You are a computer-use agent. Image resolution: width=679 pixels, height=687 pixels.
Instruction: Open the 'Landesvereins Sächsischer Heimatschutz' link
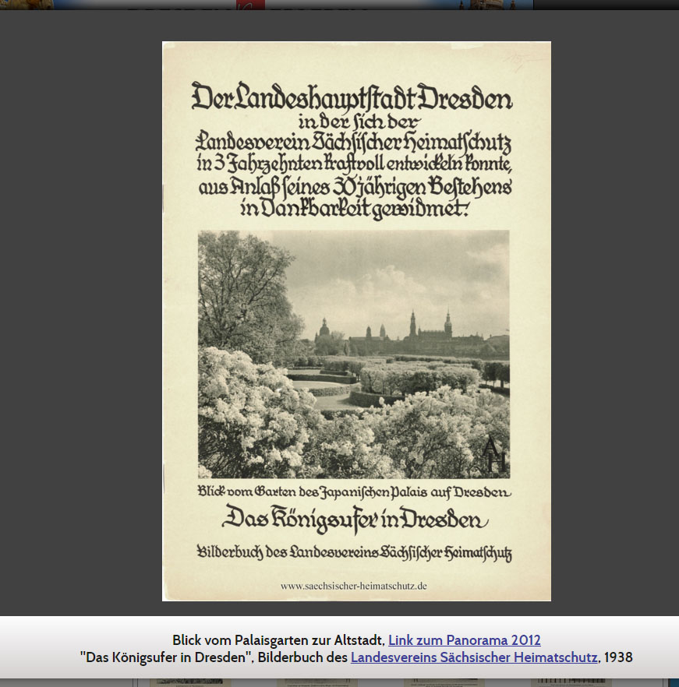click(474, 657)
